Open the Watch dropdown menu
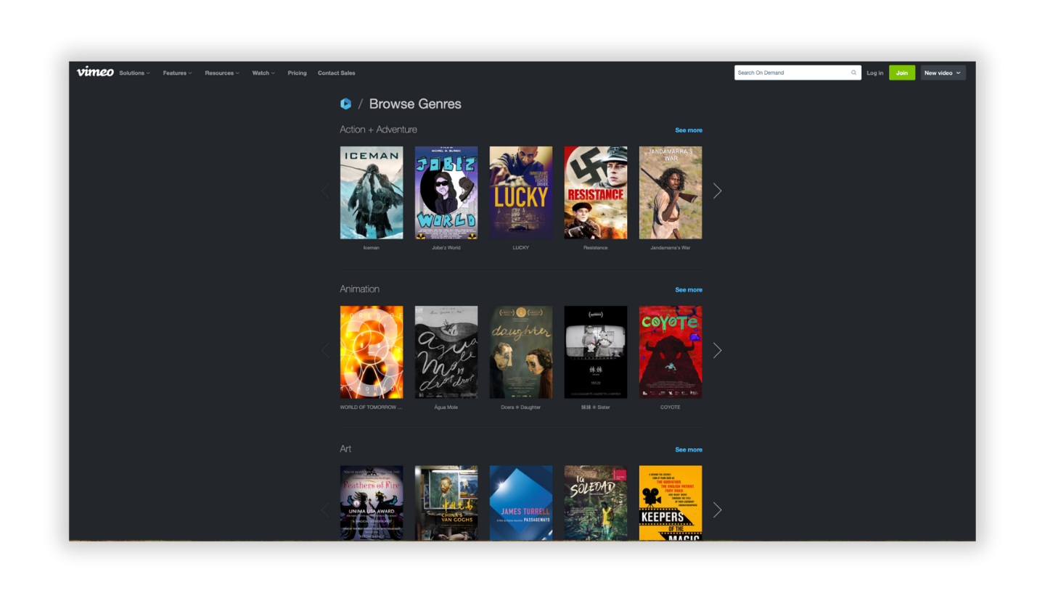This screenshot has width=1045, height=603. [263, 72]
